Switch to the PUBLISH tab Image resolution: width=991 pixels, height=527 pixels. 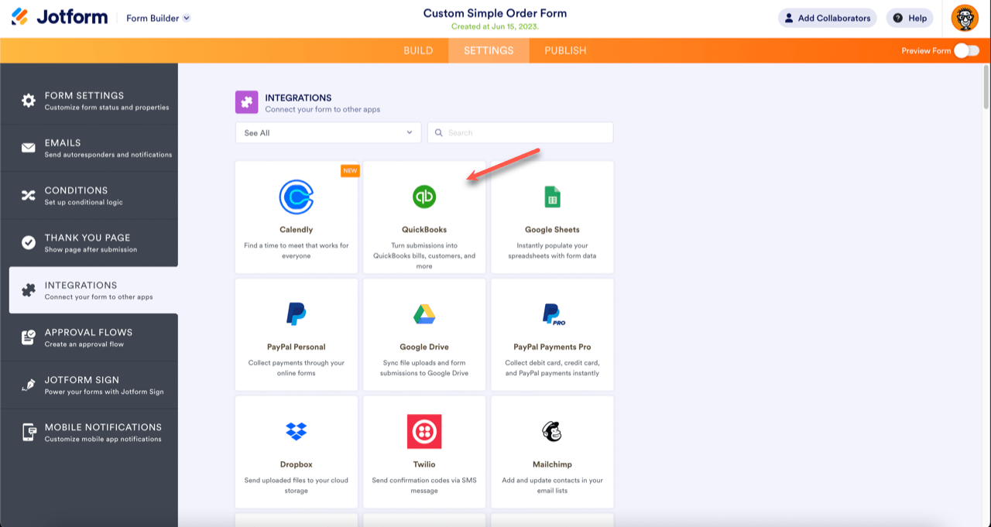pos(565,50)
